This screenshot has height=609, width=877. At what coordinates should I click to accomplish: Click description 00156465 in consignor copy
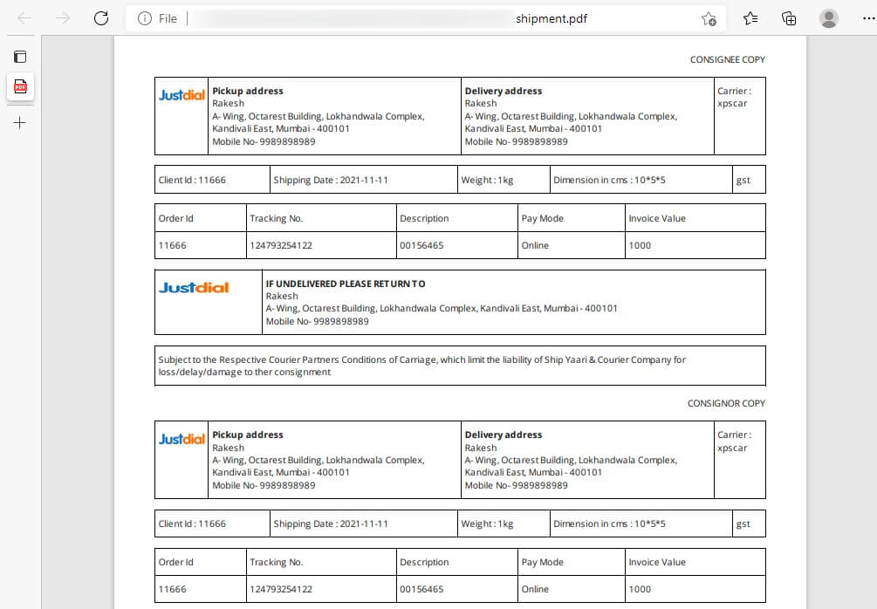pos(421,589)
